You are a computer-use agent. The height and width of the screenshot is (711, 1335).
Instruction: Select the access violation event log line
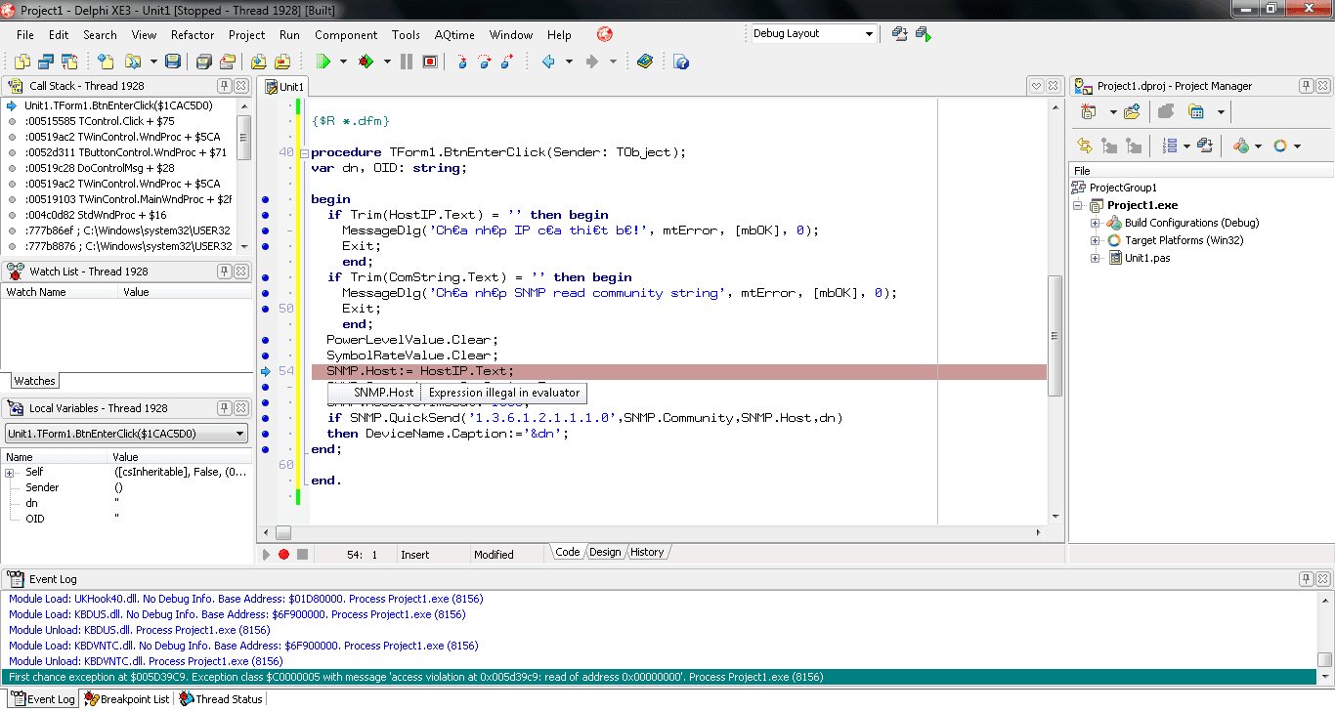pyautogui.click(x=660, y=677)
